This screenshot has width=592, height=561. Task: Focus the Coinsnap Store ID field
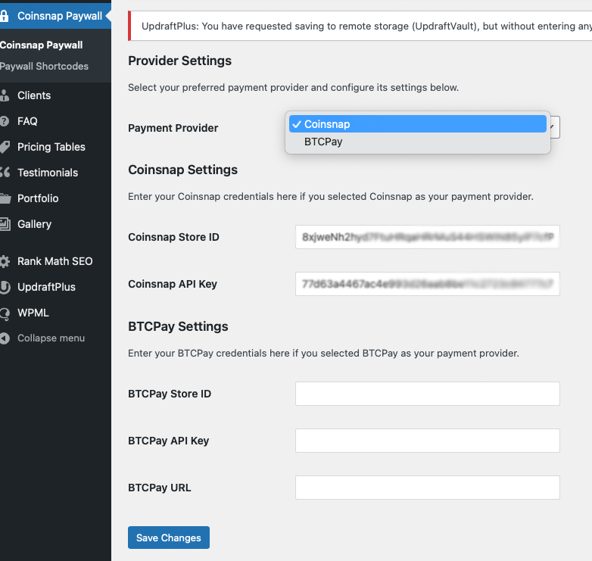427,237
